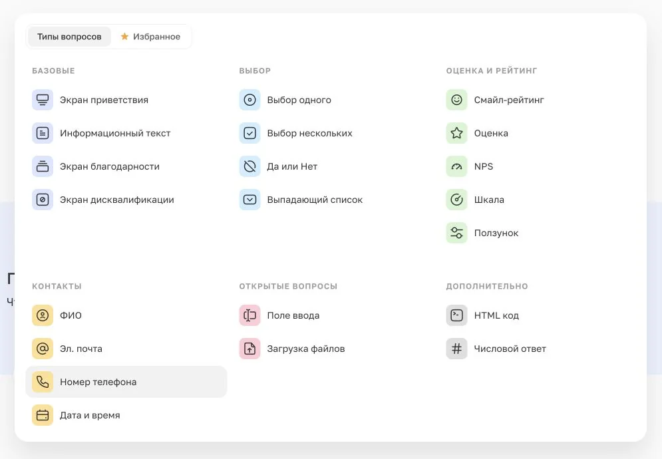Pick the Ползунок sliders icon
This screenshot has width=662, height=459.
point(457,233)
